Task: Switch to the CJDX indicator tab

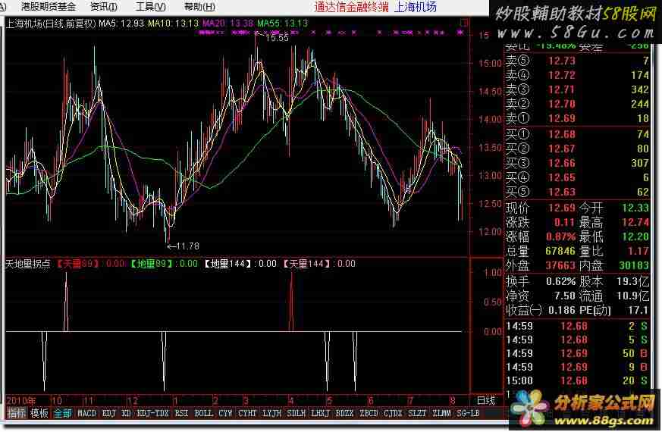Action: [x=393, y=413]
